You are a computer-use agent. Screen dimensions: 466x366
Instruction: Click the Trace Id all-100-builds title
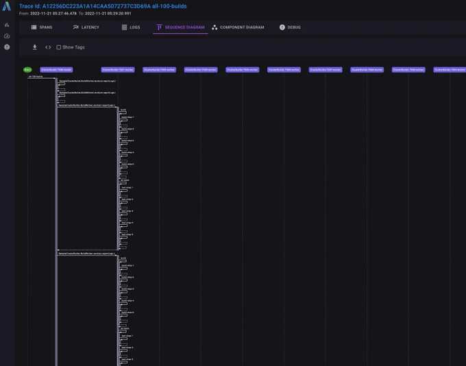103,6
